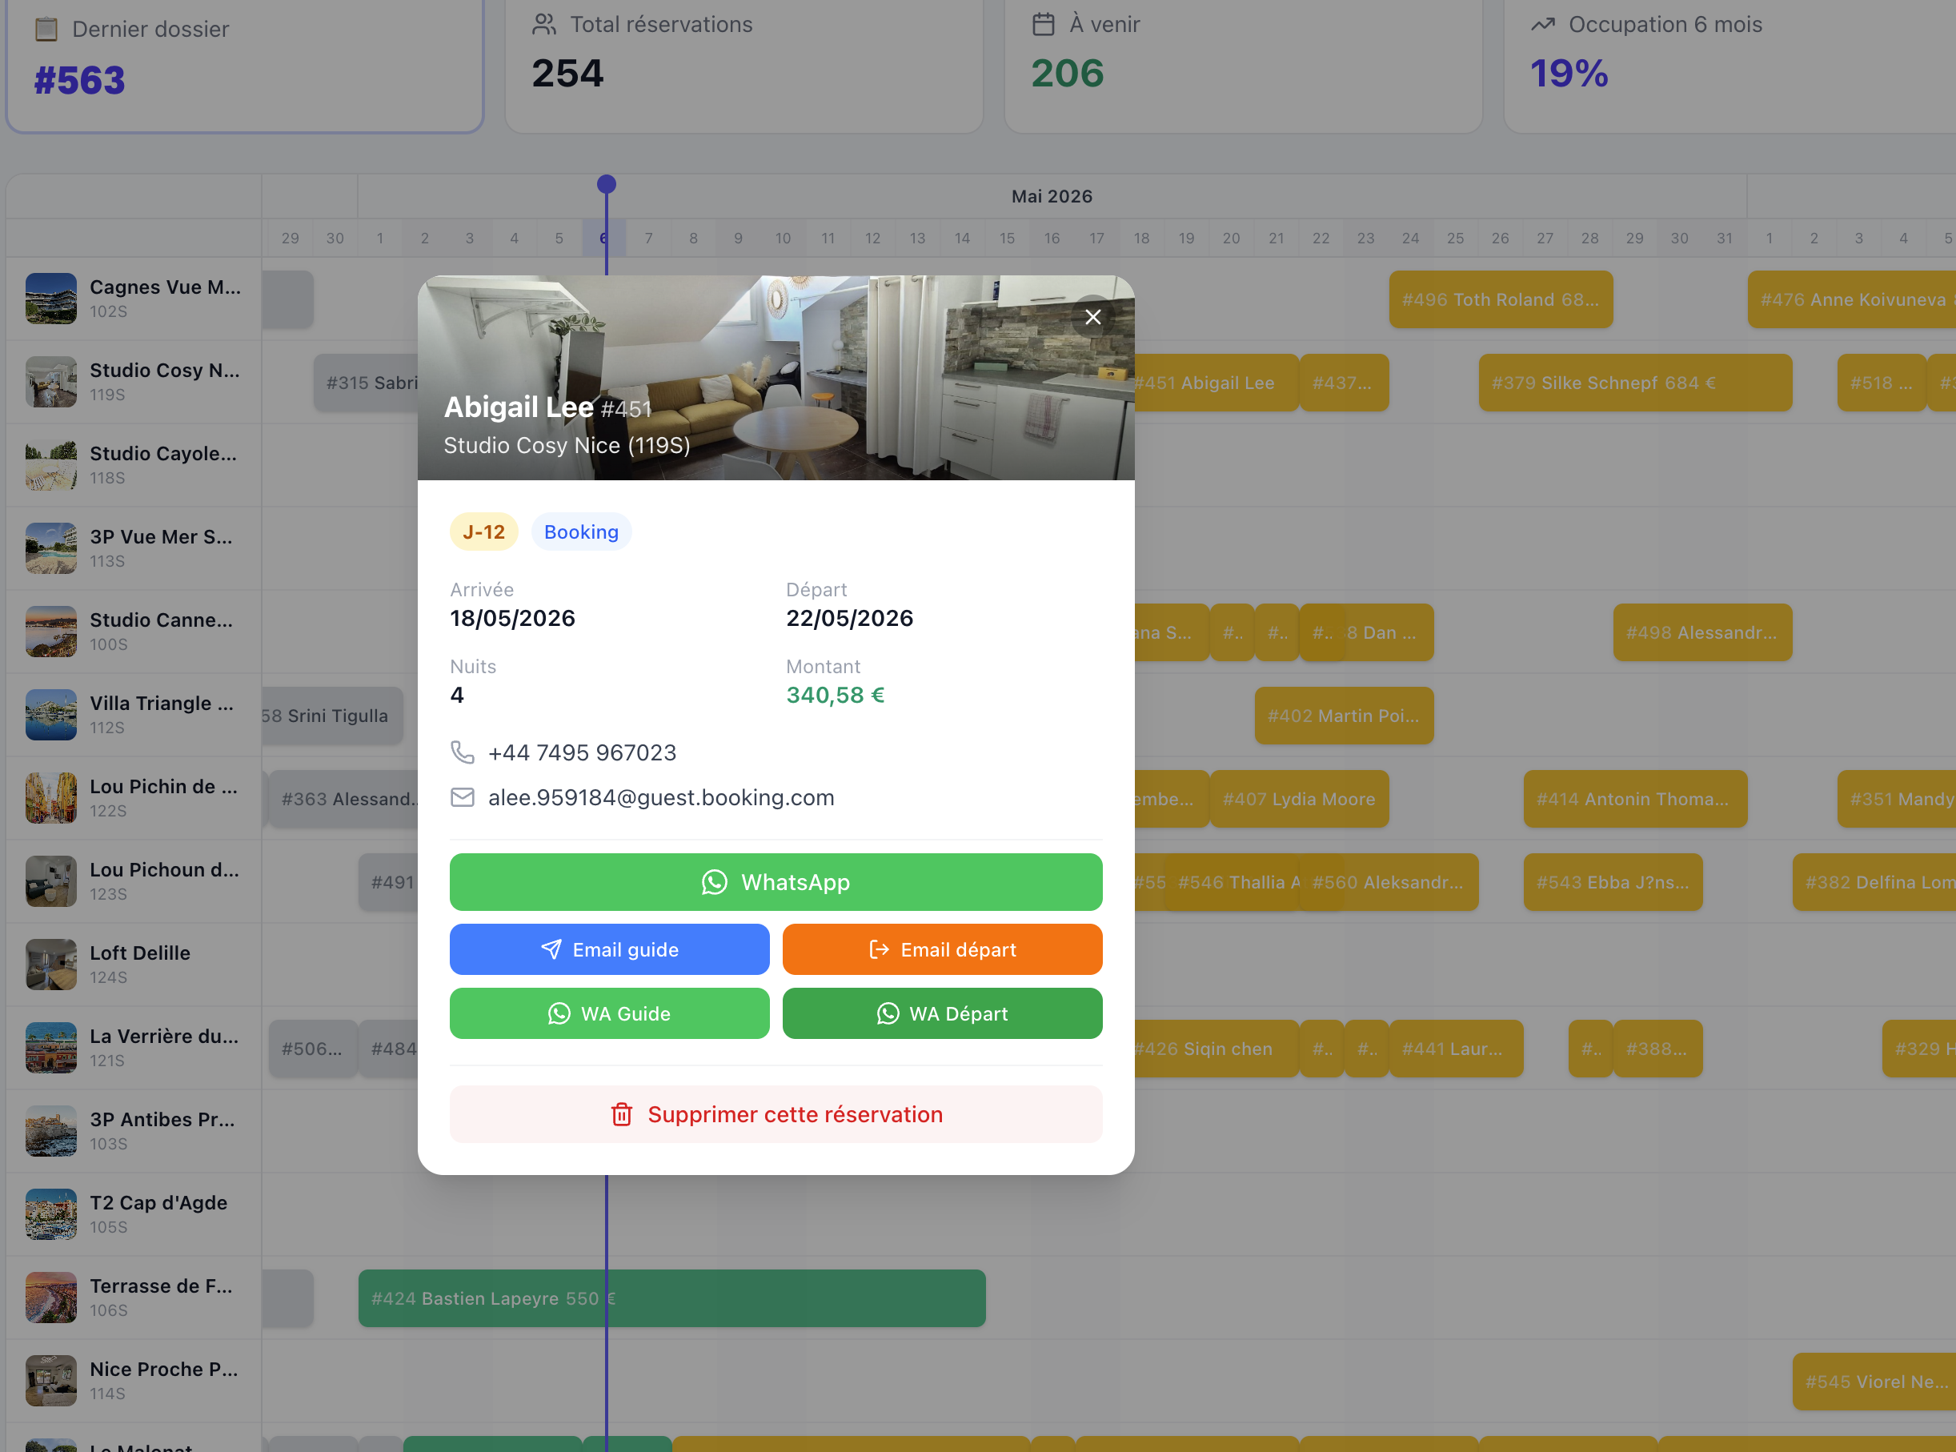The image size is (1956, 1452).
Task: Click the calendar icon next to À venir
Action: coord(1043,25)
